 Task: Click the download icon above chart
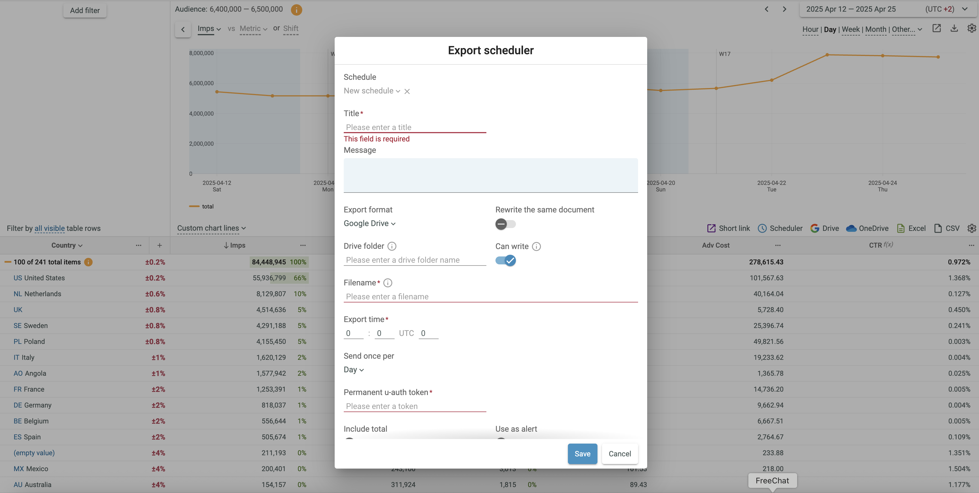point(954,28)
